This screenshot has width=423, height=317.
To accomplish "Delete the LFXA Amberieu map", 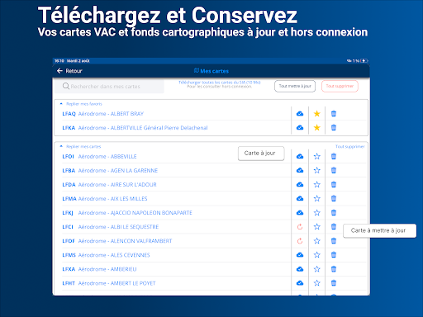I will (x=334, y=269).
